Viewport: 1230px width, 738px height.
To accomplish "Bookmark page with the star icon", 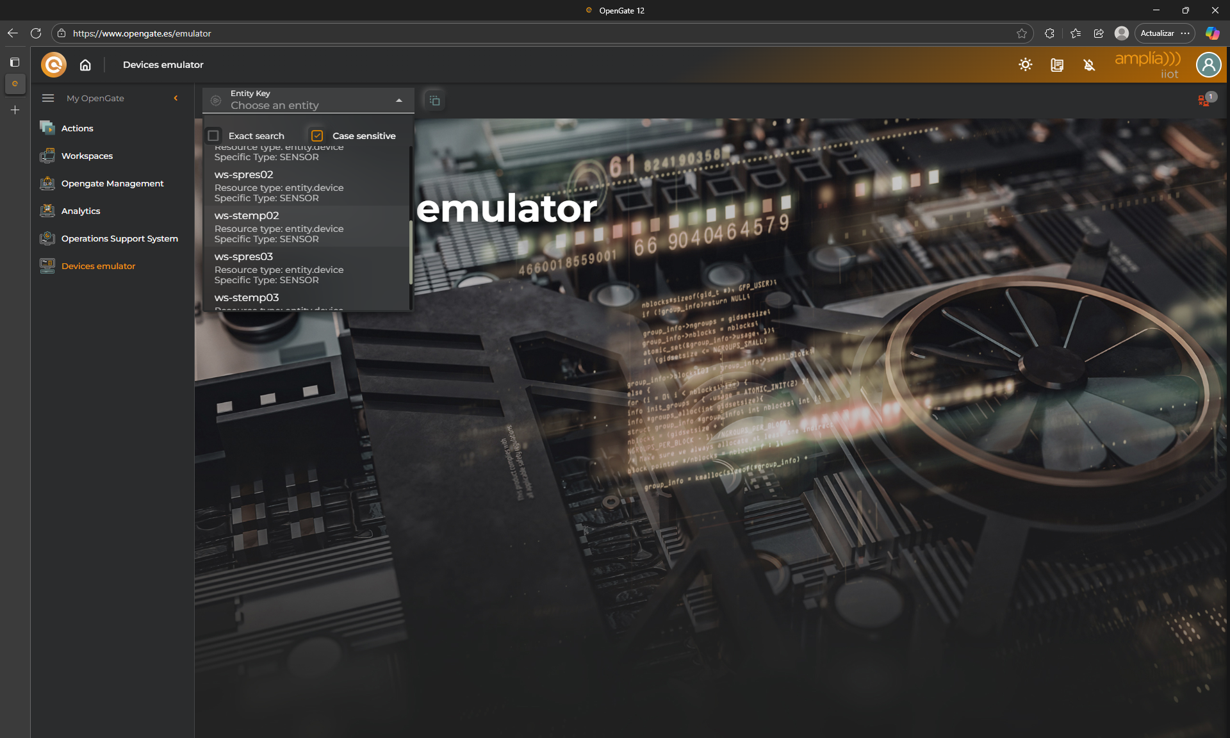I will point(1022,33).
